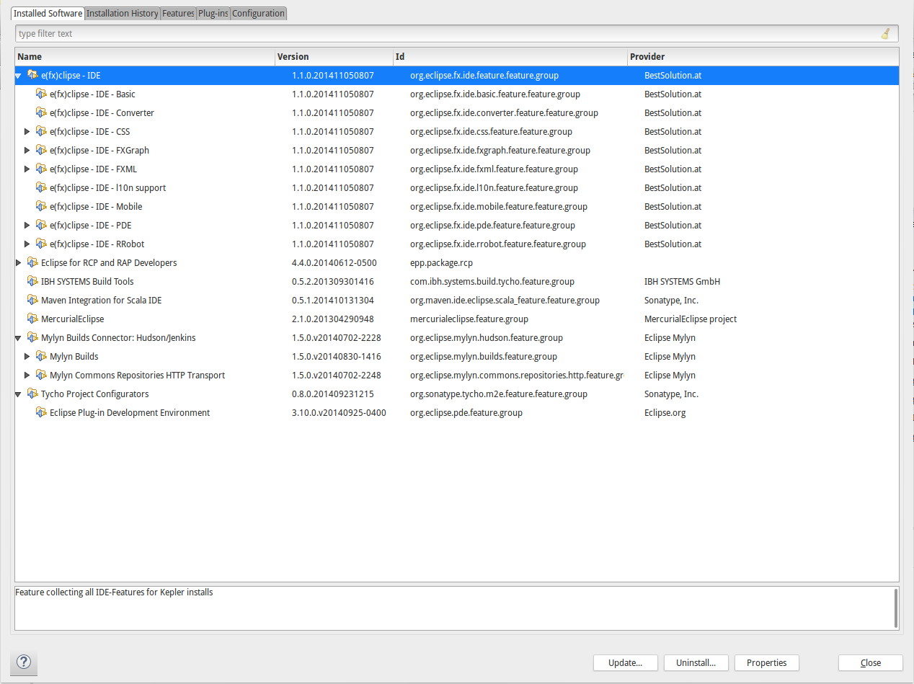Select the MercurialEclipse row name
Screen dimensions: 914x684
pos(72,319)
